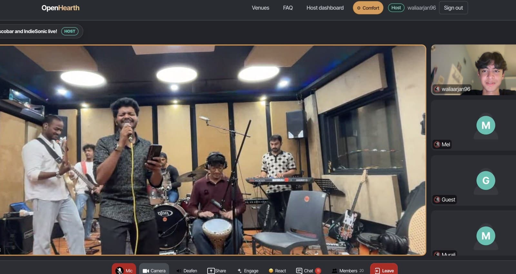The width and height of the screenshot is (516, 274).
Task: Select the main band video stream
Action: click(213, 150)
